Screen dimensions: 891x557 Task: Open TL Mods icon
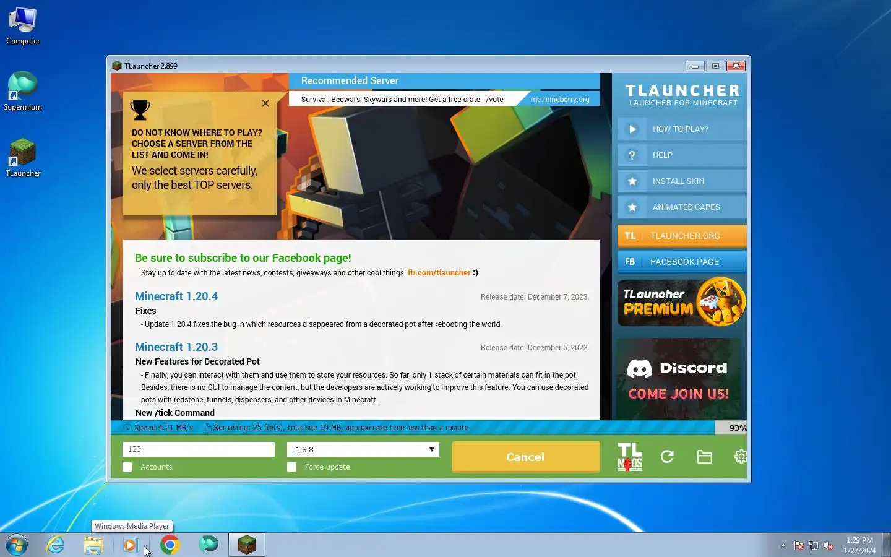point(630,457)
